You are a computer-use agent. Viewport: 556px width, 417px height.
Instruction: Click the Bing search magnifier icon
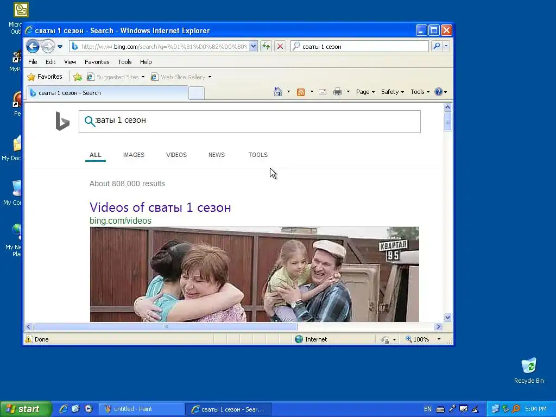[x=90, y=121]
